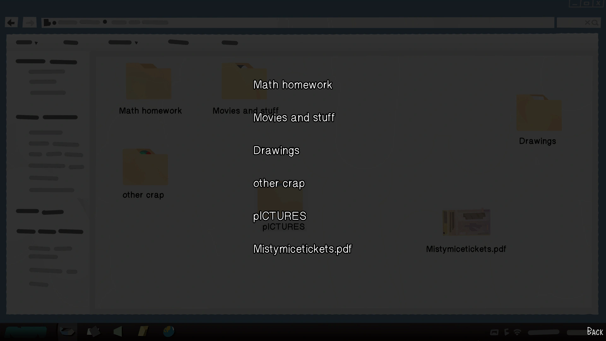This screenshot has width=606, height=341.
Task: Pick 'Mistymicetickets.pdf' from the overlay list
Action: click(302, 249)
